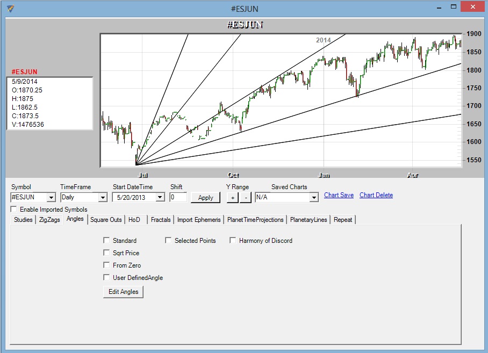Click the Start DateTime 5/20/2013 field

(x=134, y=197)
